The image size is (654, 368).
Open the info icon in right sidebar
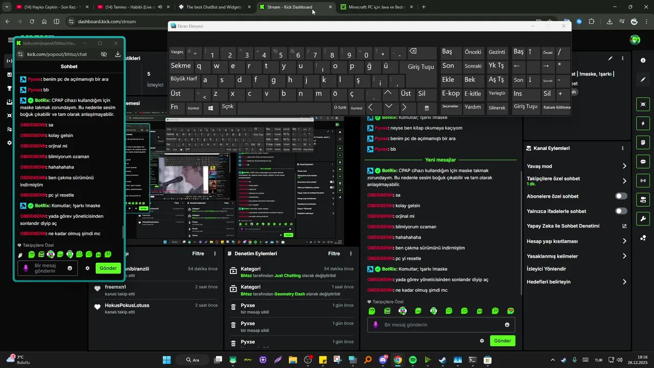click(x=643, y=60)
